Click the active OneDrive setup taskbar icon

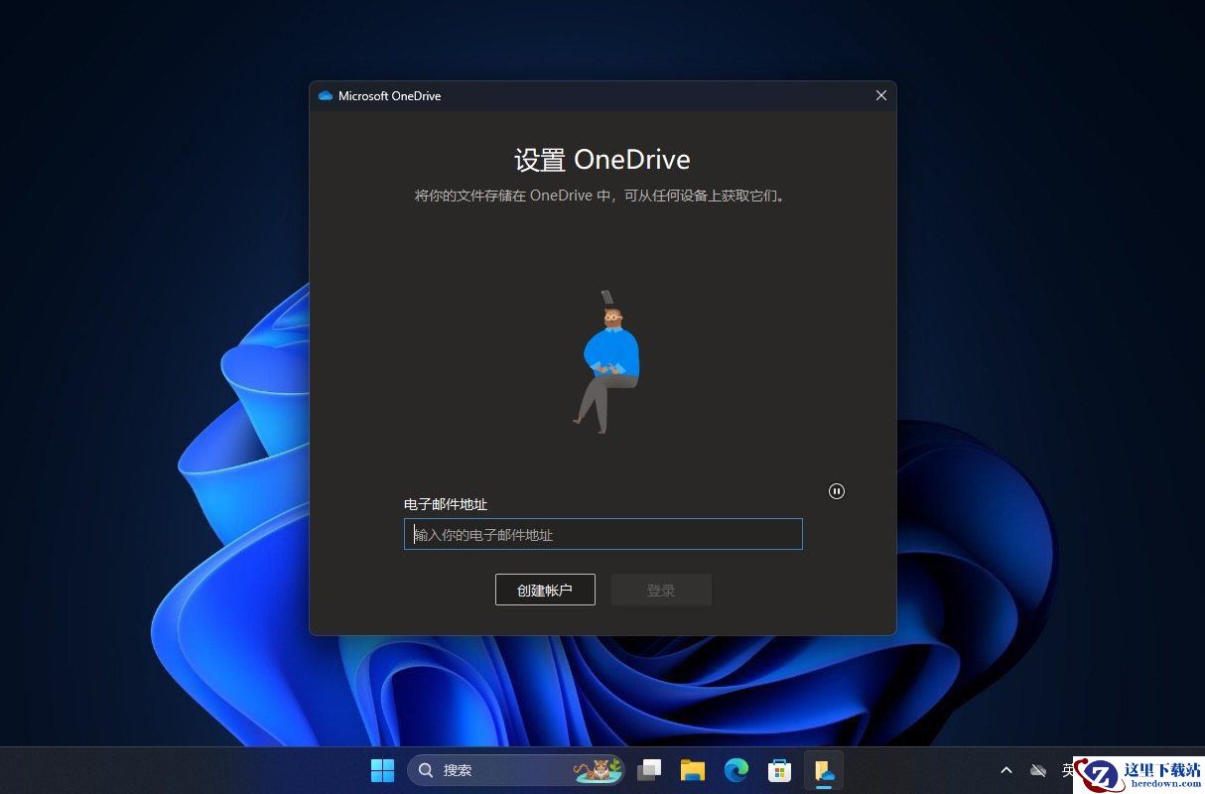823,770
